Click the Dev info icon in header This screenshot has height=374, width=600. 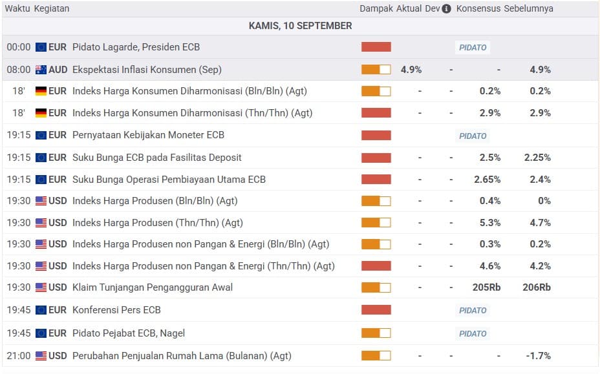tap(446, 9)
